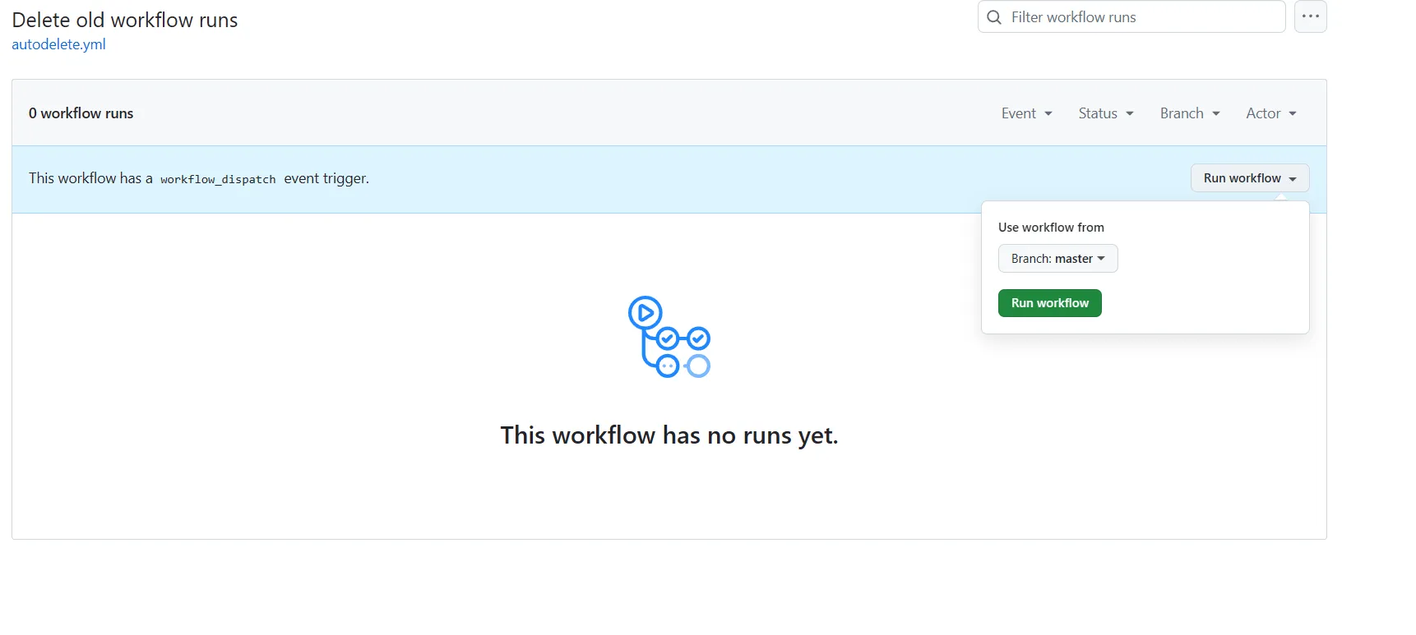Focus the Filter workflow runs search field
1416x635 pixels.
pyautogui.click(x=1143, y=17)
